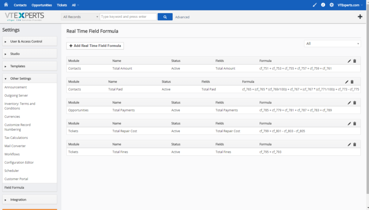Collapse the Other Settings section
The image size is (369, 210).
(x=30, y=79)
